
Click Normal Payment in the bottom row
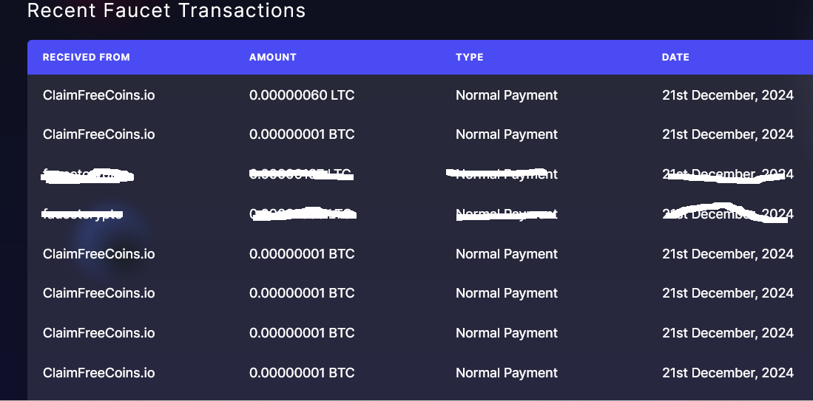tap(507, 373)
